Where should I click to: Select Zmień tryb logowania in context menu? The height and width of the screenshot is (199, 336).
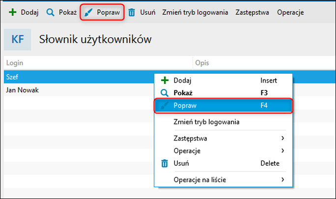tap(206, 122)
